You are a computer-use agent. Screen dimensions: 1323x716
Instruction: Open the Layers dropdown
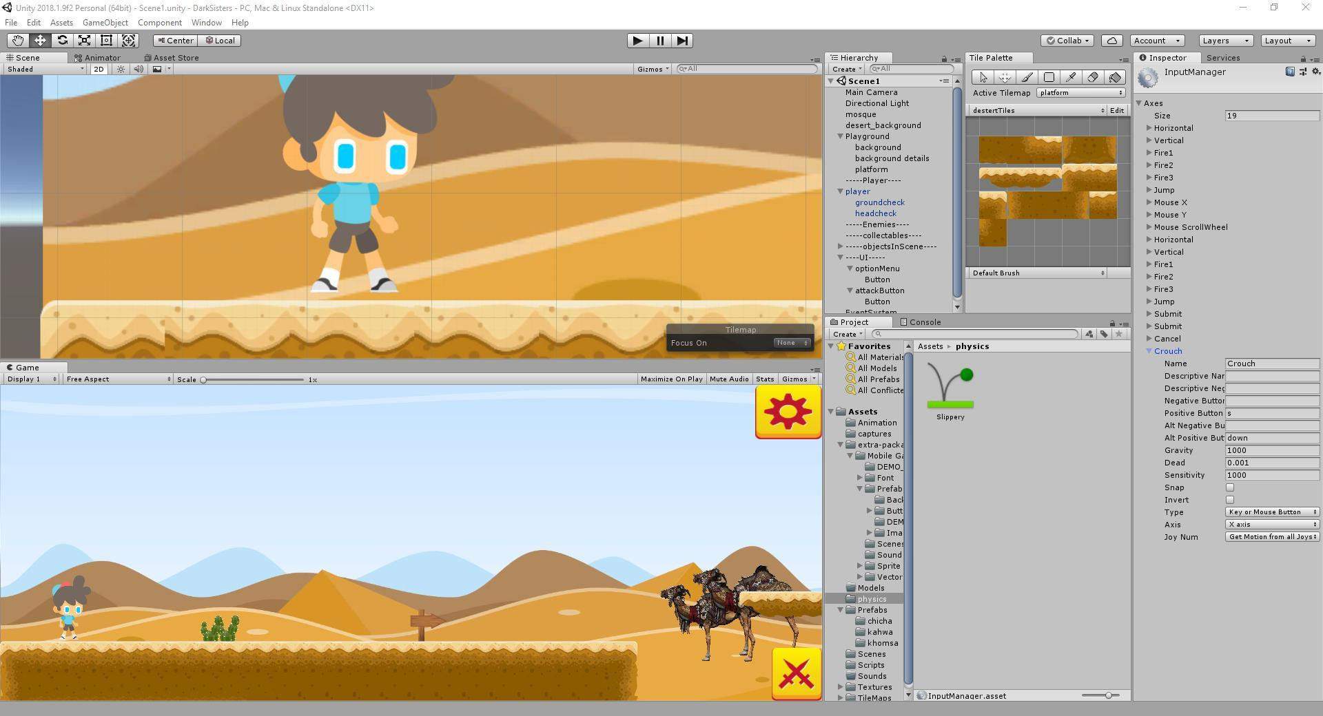1225,41
